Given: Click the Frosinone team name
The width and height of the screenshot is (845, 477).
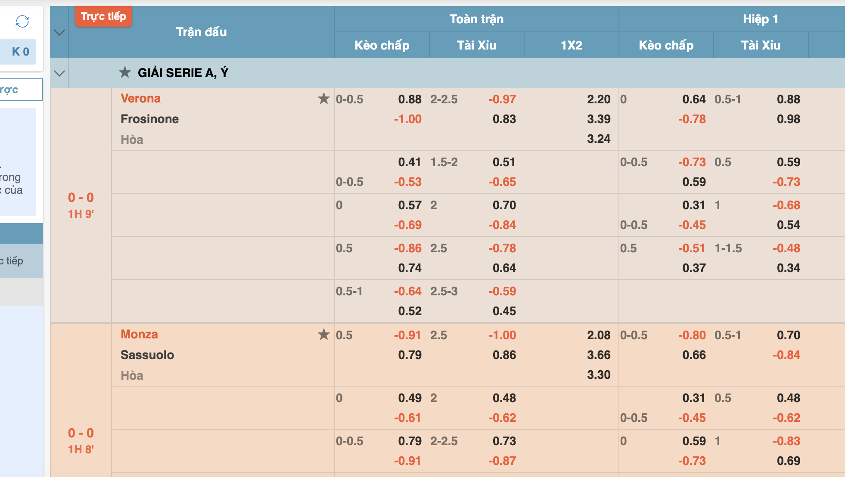Looking at the screenshot, I should point(149,119).
